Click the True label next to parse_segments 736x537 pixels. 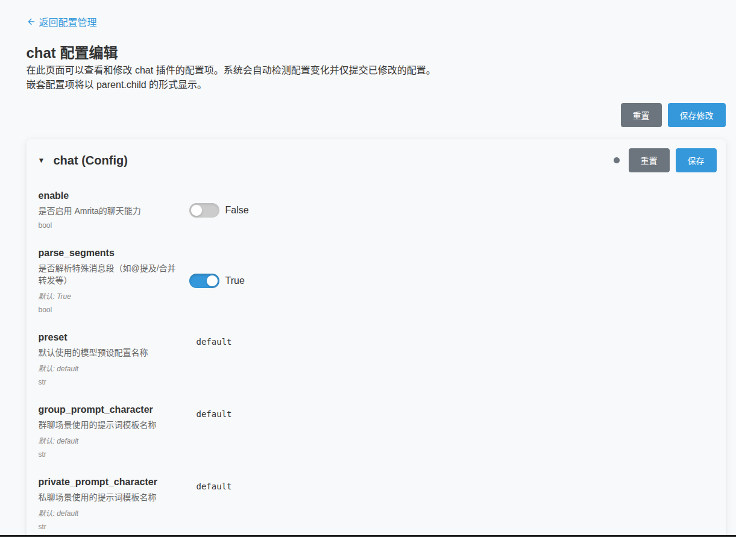pos(235,281)
